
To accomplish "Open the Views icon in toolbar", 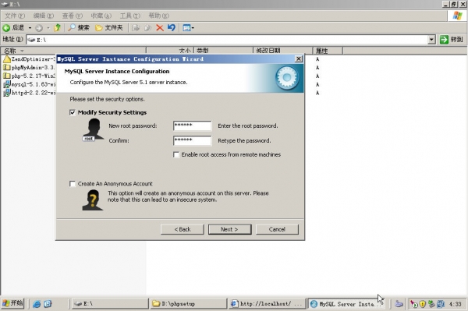I will click(186, 28).
